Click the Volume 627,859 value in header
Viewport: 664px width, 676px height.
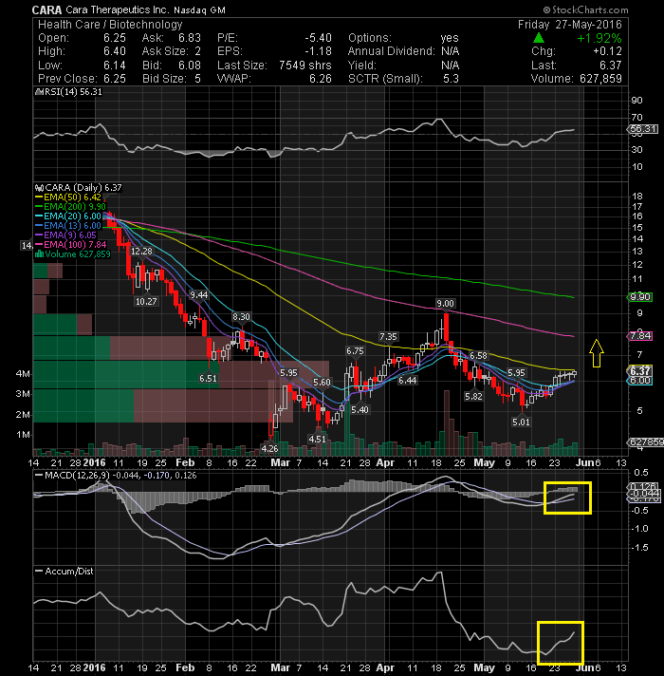[600, 79]
